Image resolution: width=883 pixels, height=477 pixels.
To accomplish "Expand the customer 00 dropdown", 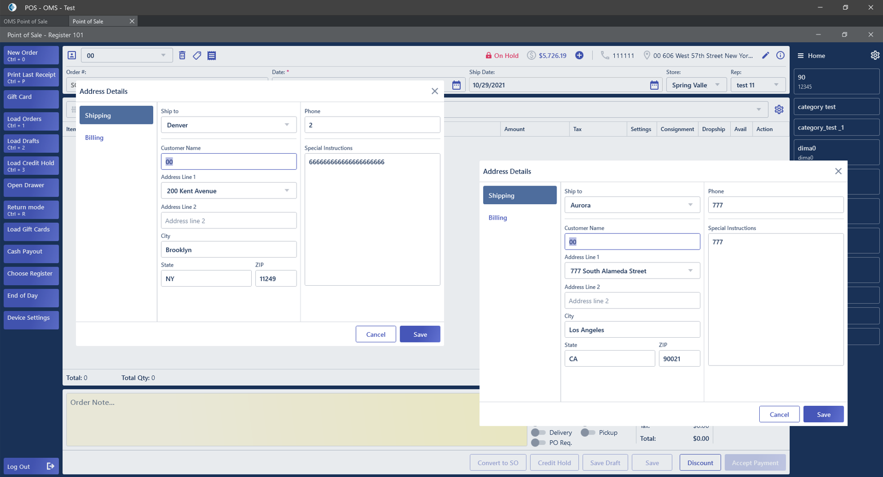I will 163,55.
